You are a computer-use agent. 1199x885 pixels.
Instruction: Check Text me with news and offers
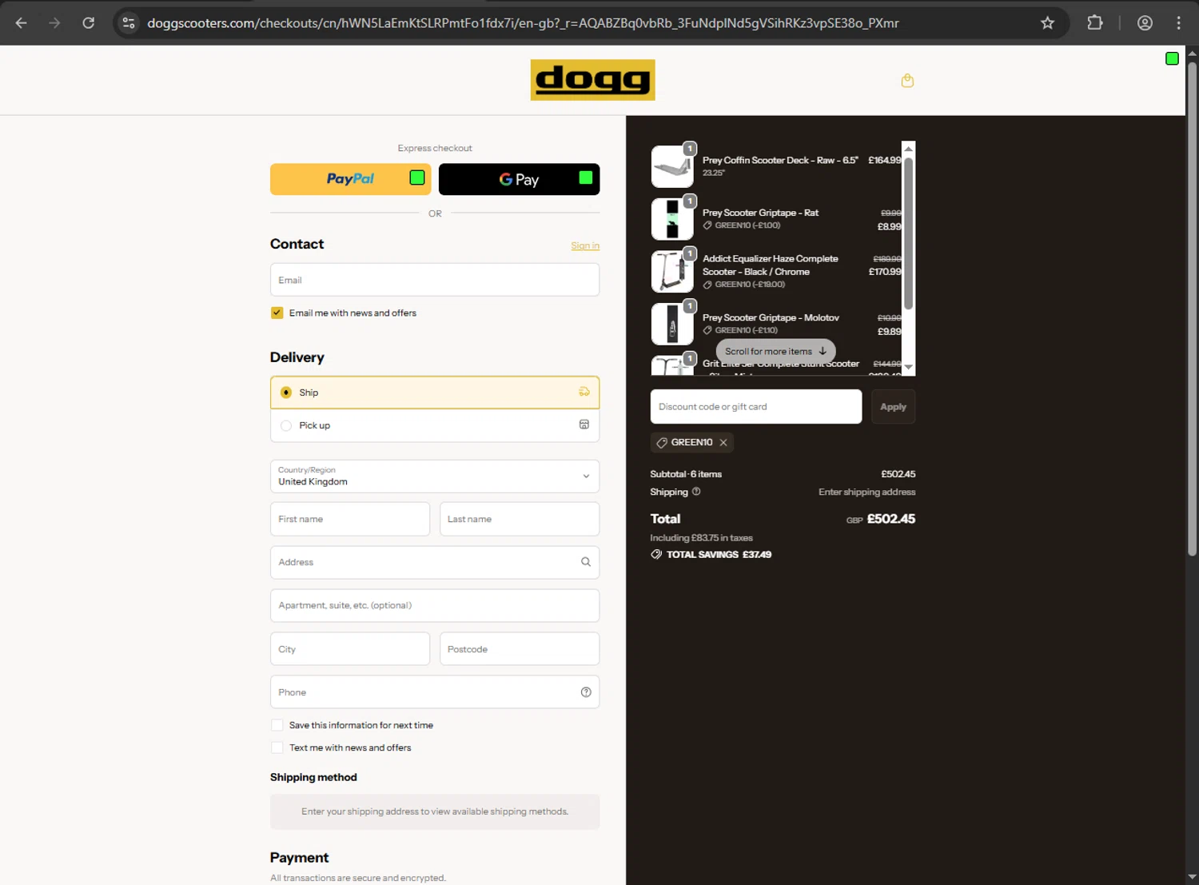coord(277,747)
